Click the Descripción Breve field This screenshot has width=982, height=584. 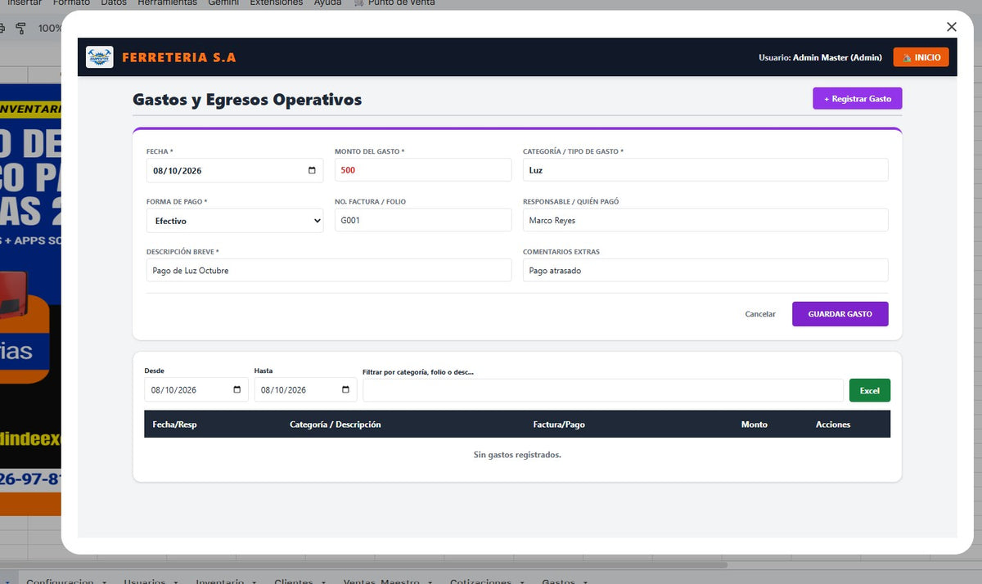point(329,270)
